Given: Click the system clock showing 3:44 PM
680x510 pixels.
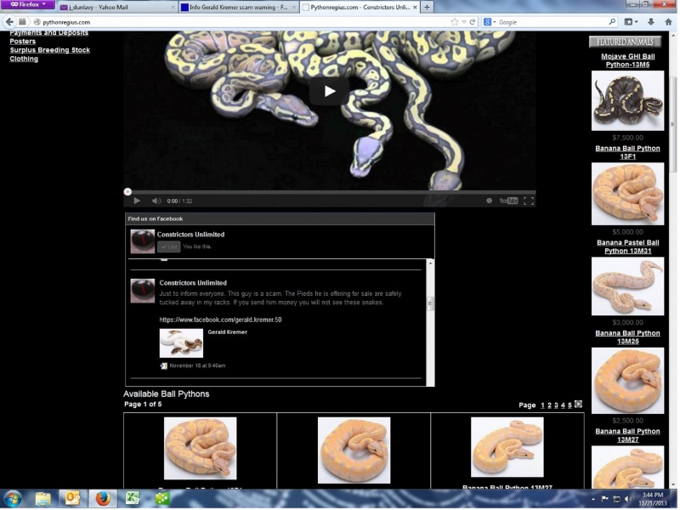Looking at the screenshot, I should coord(652,499).
